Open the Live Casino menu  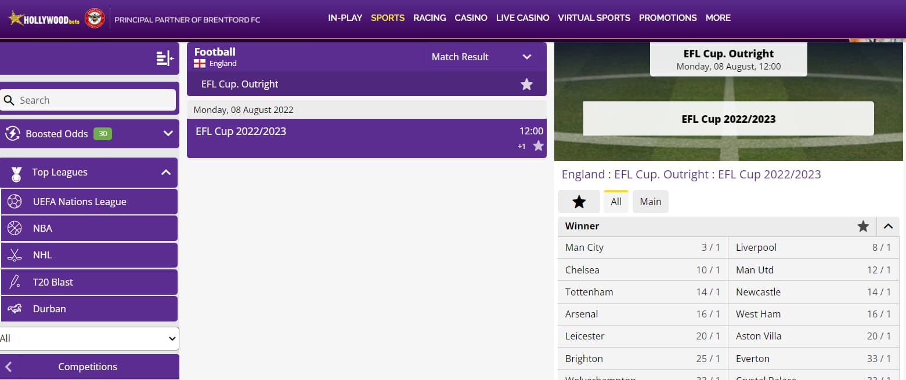point(522,18)
